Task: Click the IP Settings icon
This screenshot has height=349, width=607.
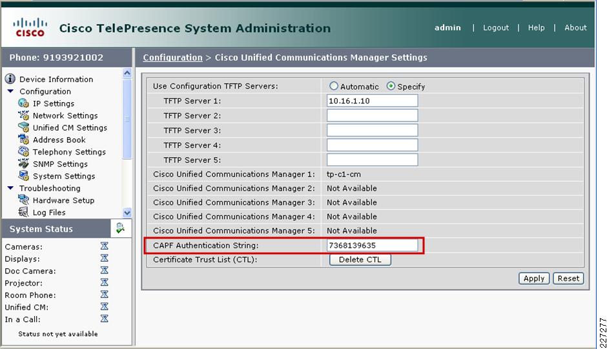Action: (x=23, y=103)
